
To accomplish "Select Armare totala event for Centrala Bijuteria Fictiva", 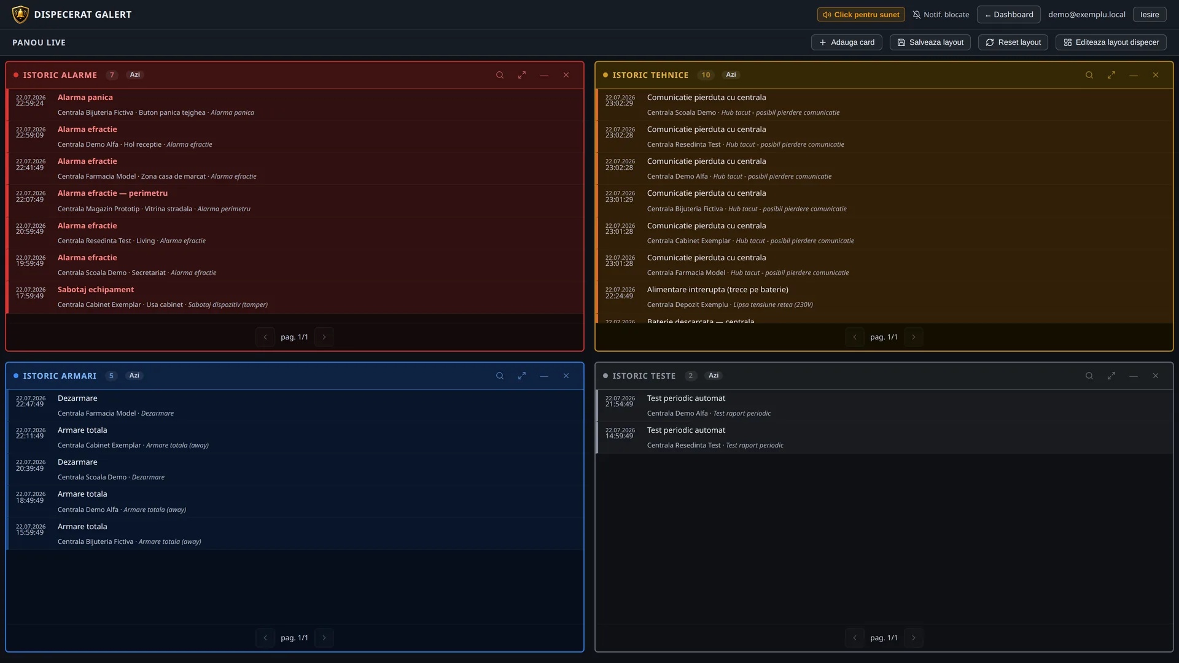I will click(295, 534).
